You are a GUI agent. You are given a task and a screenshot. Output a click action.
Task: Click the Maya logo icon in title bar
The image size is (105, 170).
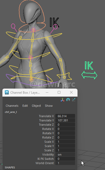tap(7, 92)
